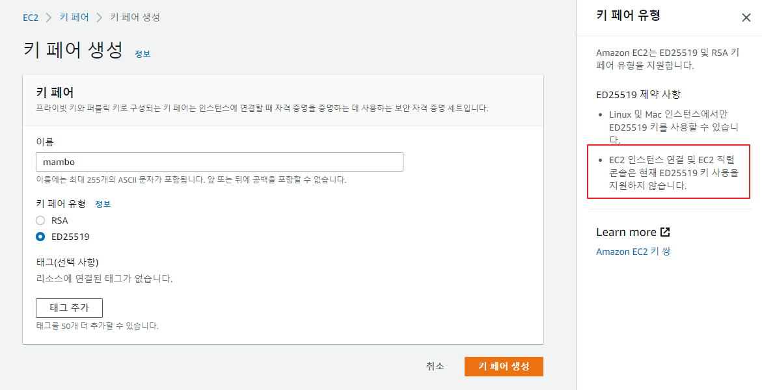Go to EC2 in the breadcrumb
The image size is (762, 390).
point(31,18)
